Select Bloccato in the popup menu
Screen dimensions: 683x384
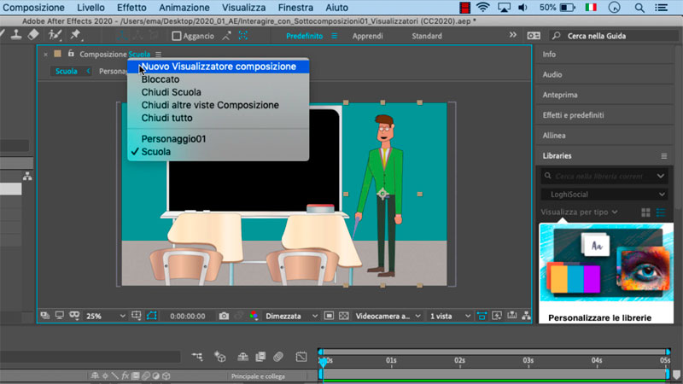(x=219, y=79)
